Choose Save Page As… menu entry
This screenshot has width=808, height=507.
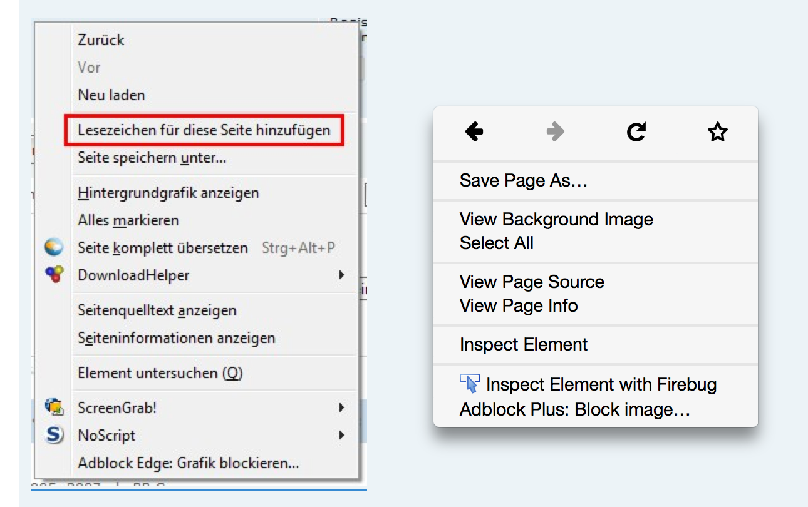click(524, 181)
